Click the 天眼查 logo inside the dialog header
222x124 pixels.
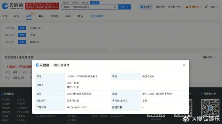(42, 65)
